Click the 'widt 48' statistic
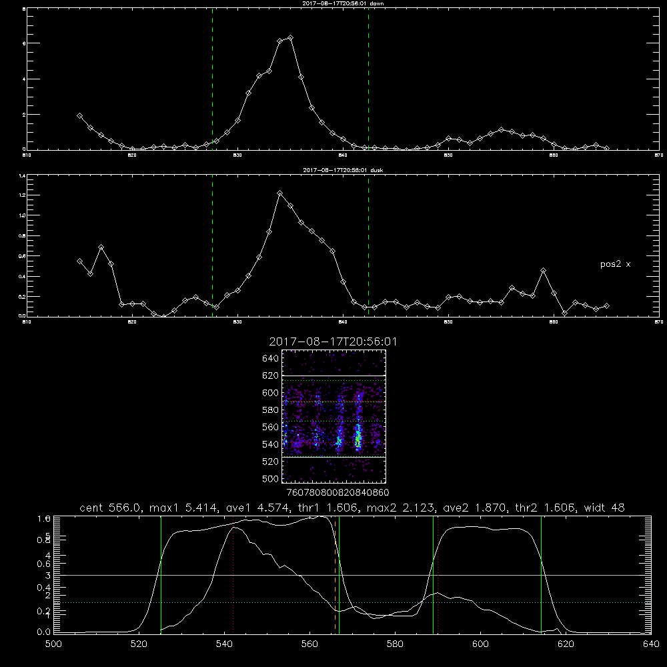This screenshot has height=667, width=667. pyautogui.click(x=604, y=508)
